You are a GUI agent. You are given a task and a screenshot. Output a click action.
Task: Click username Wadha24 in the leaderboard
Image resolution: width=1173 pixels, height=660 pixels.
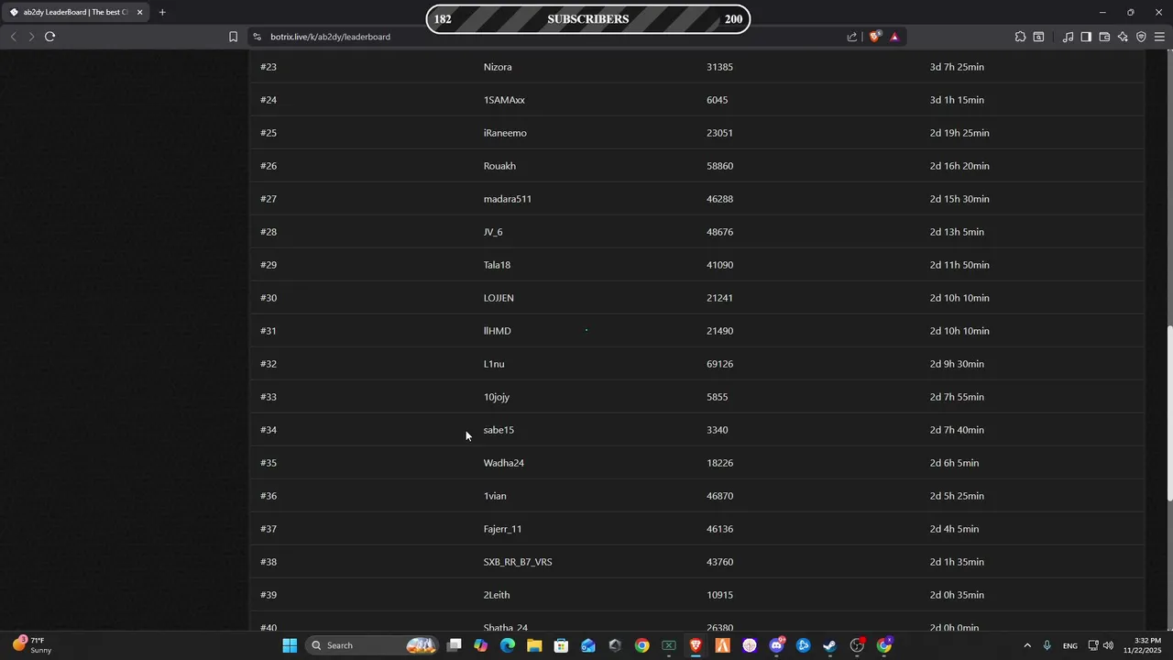(x=504, y=463)
